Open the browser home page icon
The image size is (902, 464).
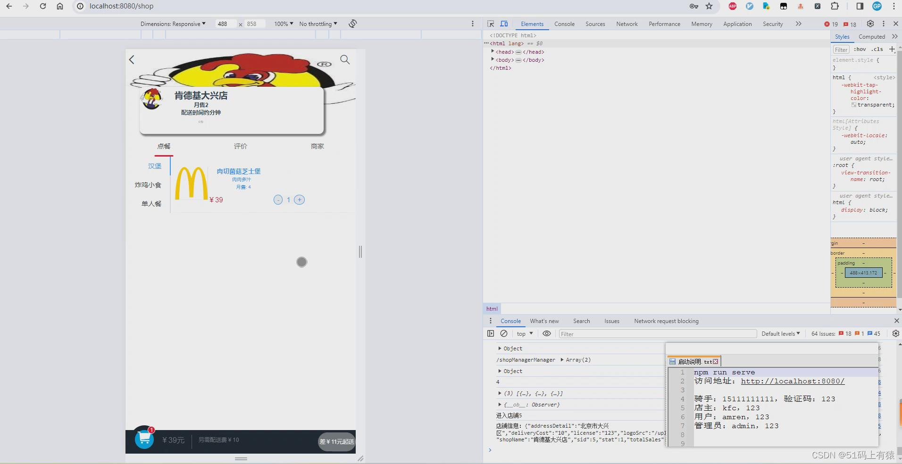60,6
